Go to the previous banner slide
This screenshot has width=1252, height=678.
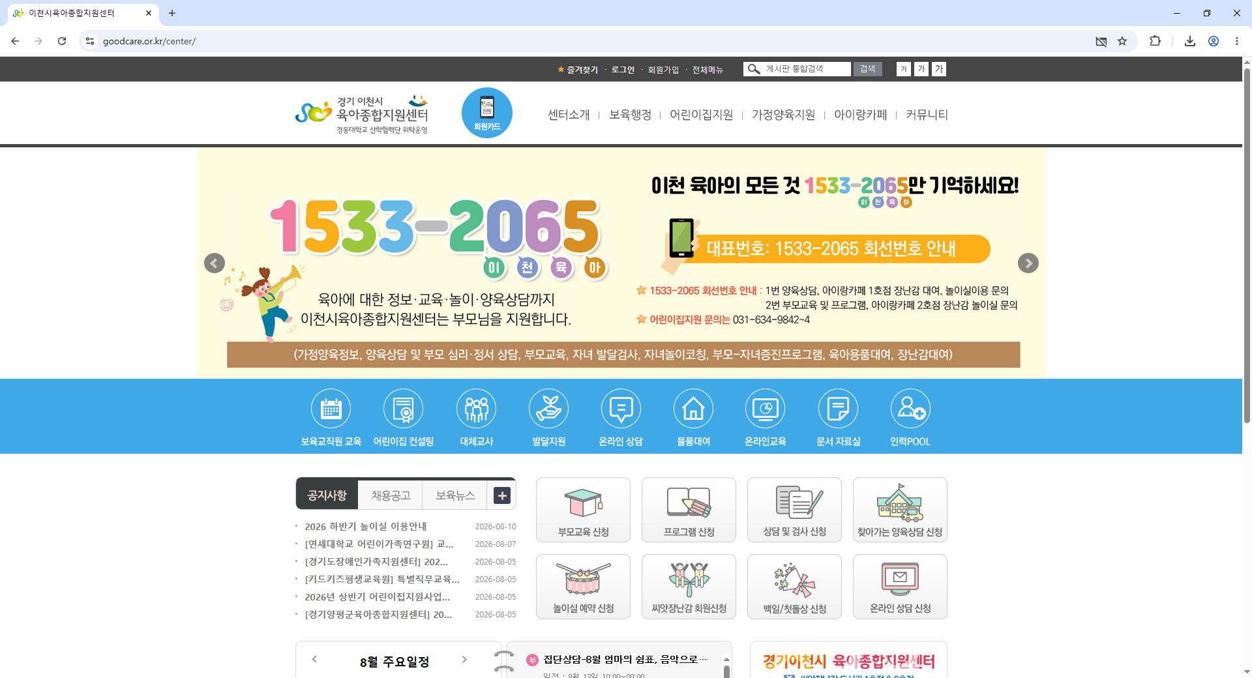[x=215, y=263]
